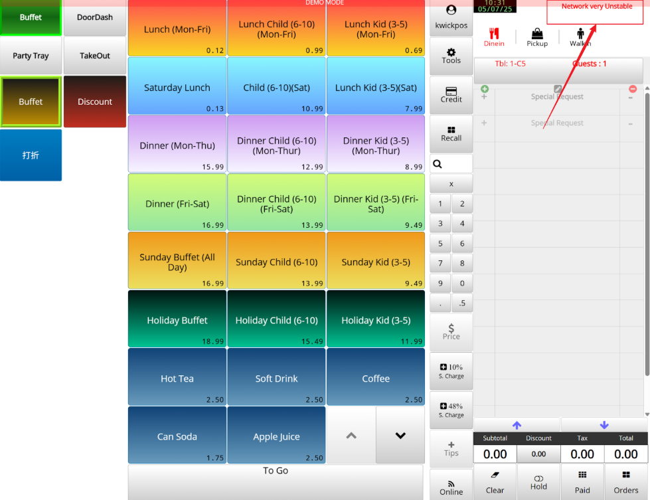650x500 pixels.
Task: Click the Discount amount field
Action: coord(538,454)
